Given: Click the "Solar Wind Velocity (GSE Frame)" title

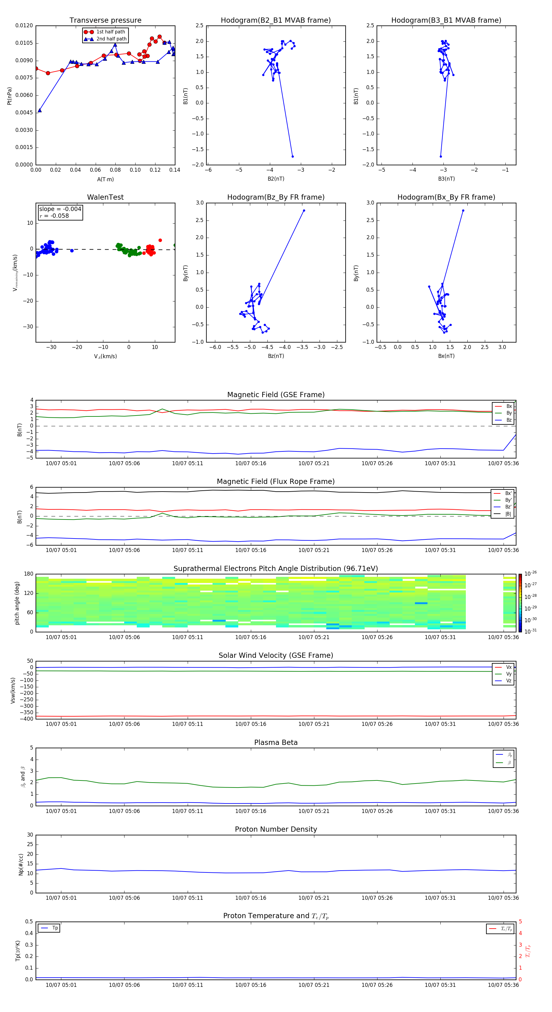Looking at the screenshot, I should pos(276,656).
